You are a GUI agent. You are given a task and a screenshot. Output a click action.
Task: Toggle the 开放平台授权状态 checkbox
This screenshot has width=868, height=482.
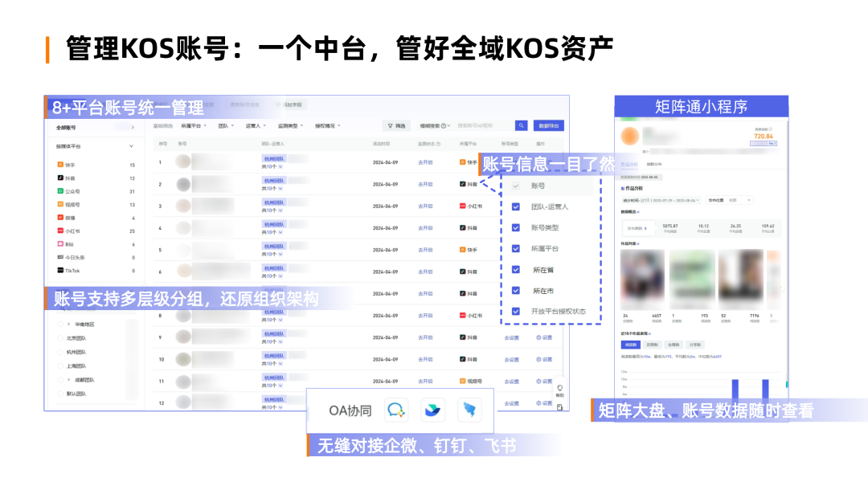[x=516, y=311]
